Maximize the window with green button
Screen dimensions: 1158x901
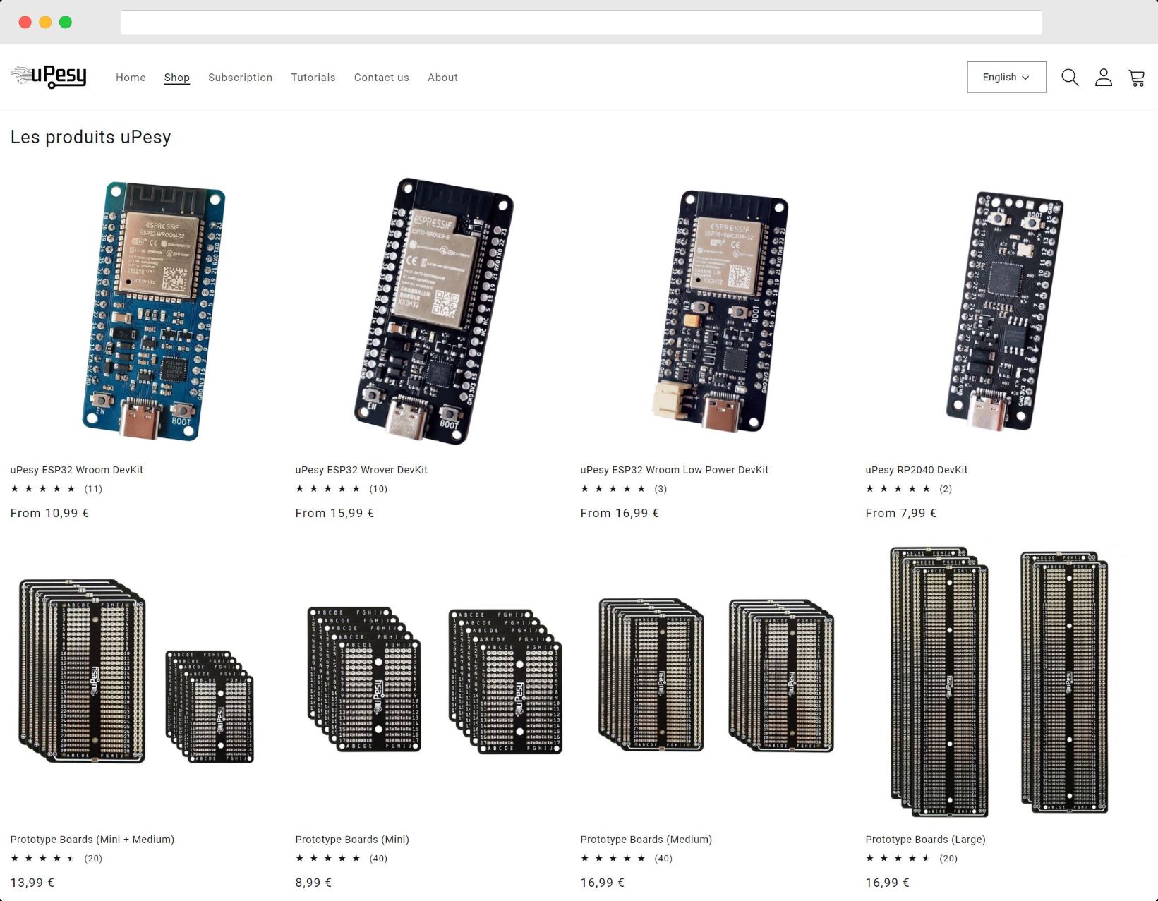66,22
